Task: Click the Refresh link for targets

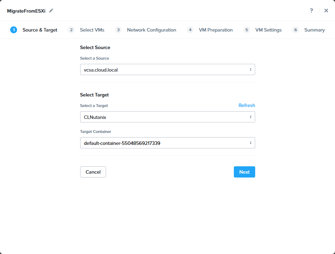Action: 246,105
